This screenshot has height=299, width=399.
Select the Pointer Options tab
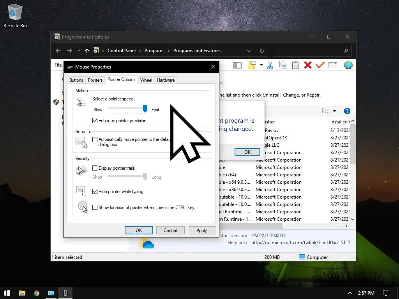(122, 79)
